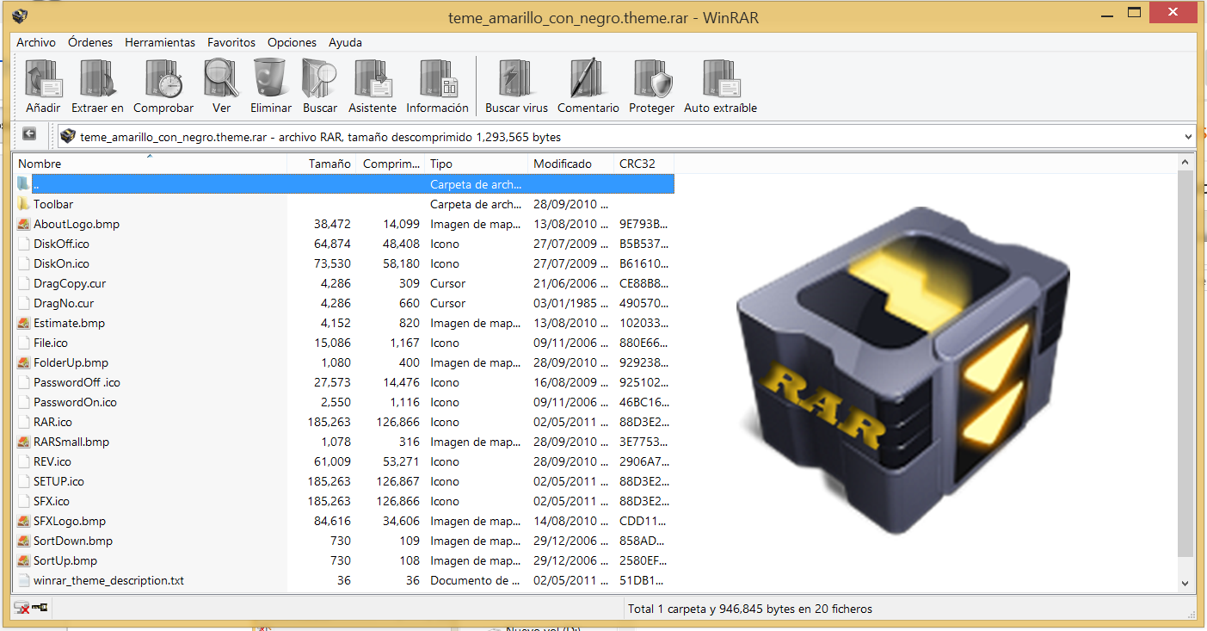Click the Comentario toolbar icon

point(588,79)
